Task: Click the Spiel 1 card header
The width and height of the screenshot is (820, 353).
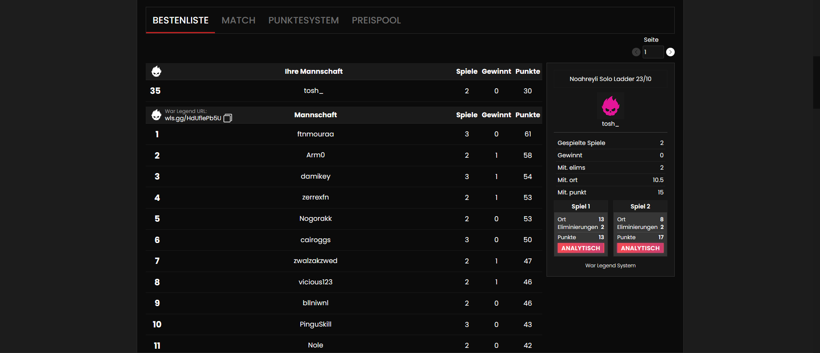Action: [581, 206]
